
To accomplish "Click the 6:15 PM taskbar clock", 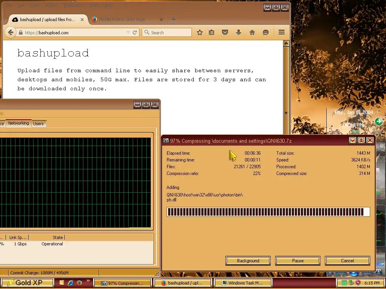I will click(x=372, y=283).
